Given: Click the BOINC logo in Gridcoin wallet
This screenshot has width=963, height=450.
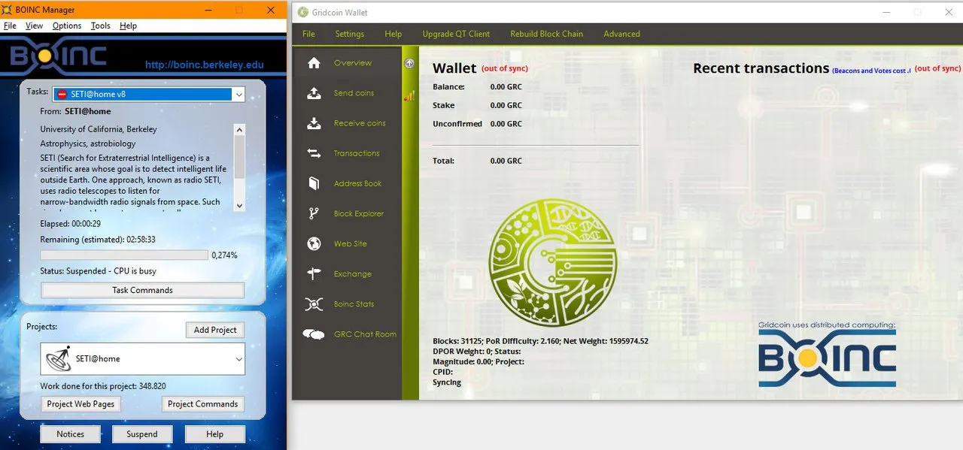Looking at the screenshot, I should pyautogui.click(x=827, y=359).
